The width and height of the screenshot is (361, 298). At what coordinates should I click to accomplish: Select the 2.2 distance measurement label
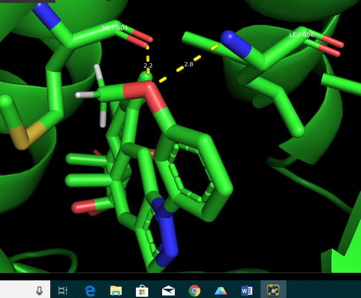tap(148, 65)
